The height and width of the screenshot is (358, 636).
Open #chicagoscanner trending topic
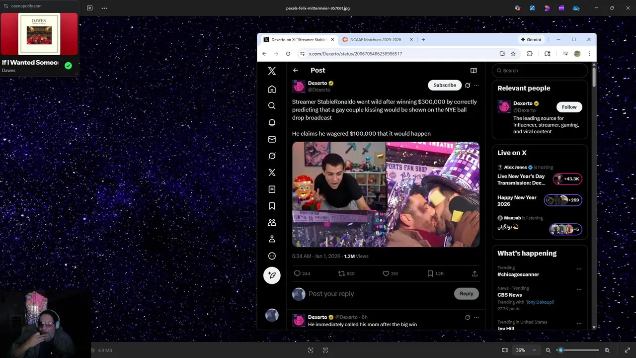(518, 274)
